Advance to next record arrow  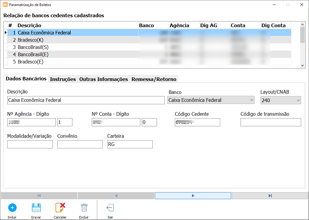(193, 196)
